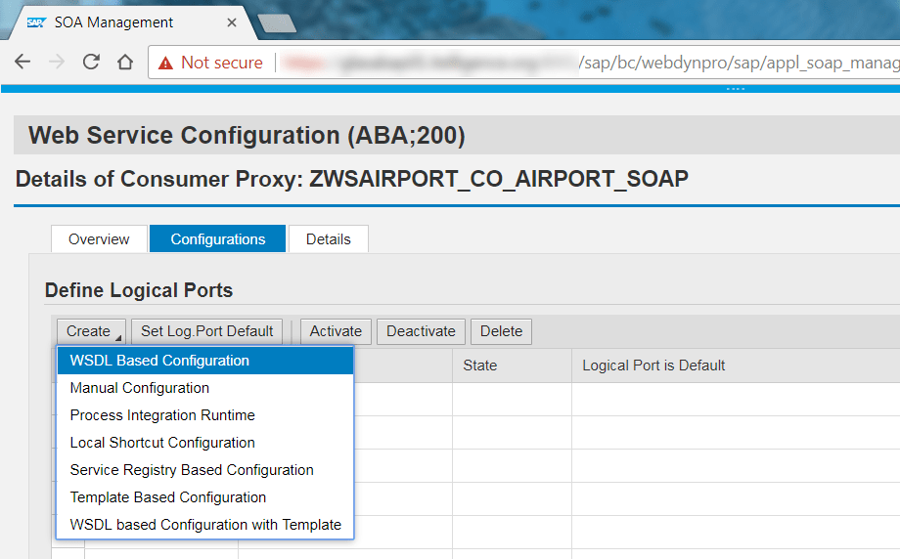Select the Configurations tab

217,239
